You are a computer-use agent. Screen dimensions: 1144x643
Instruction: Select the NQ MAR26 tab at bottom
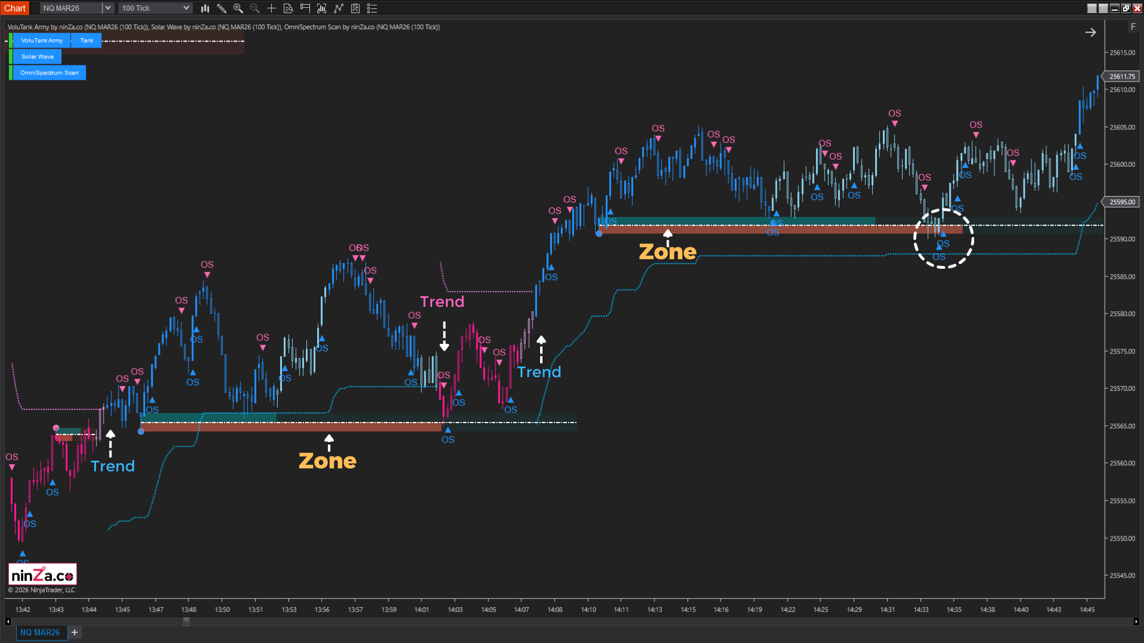click(x=40, y=632)
